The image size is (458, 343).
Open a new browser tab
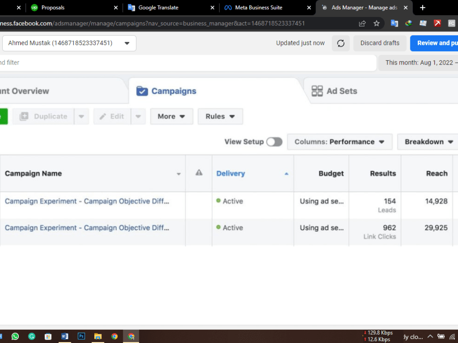pos(422,8)
